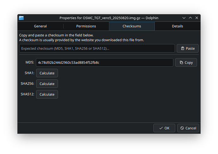218x154 pixels.
Task: Click the Dolphin folder icon in title bar
Action: [x=21, y=18]
